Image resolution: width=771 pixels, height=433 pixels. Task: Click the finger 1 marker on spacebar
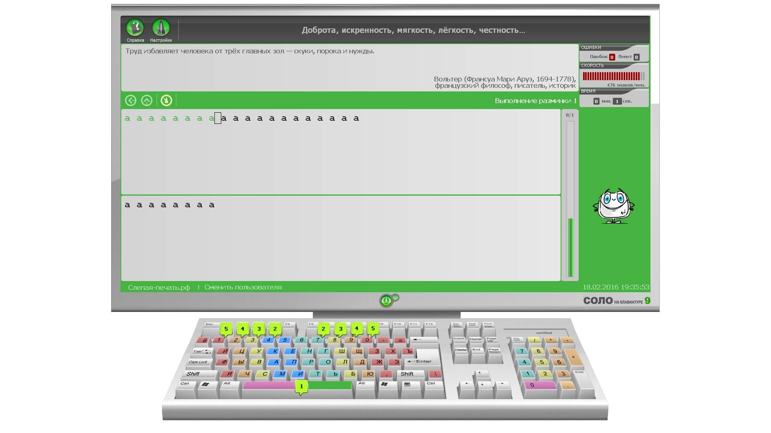pos(302,387)
